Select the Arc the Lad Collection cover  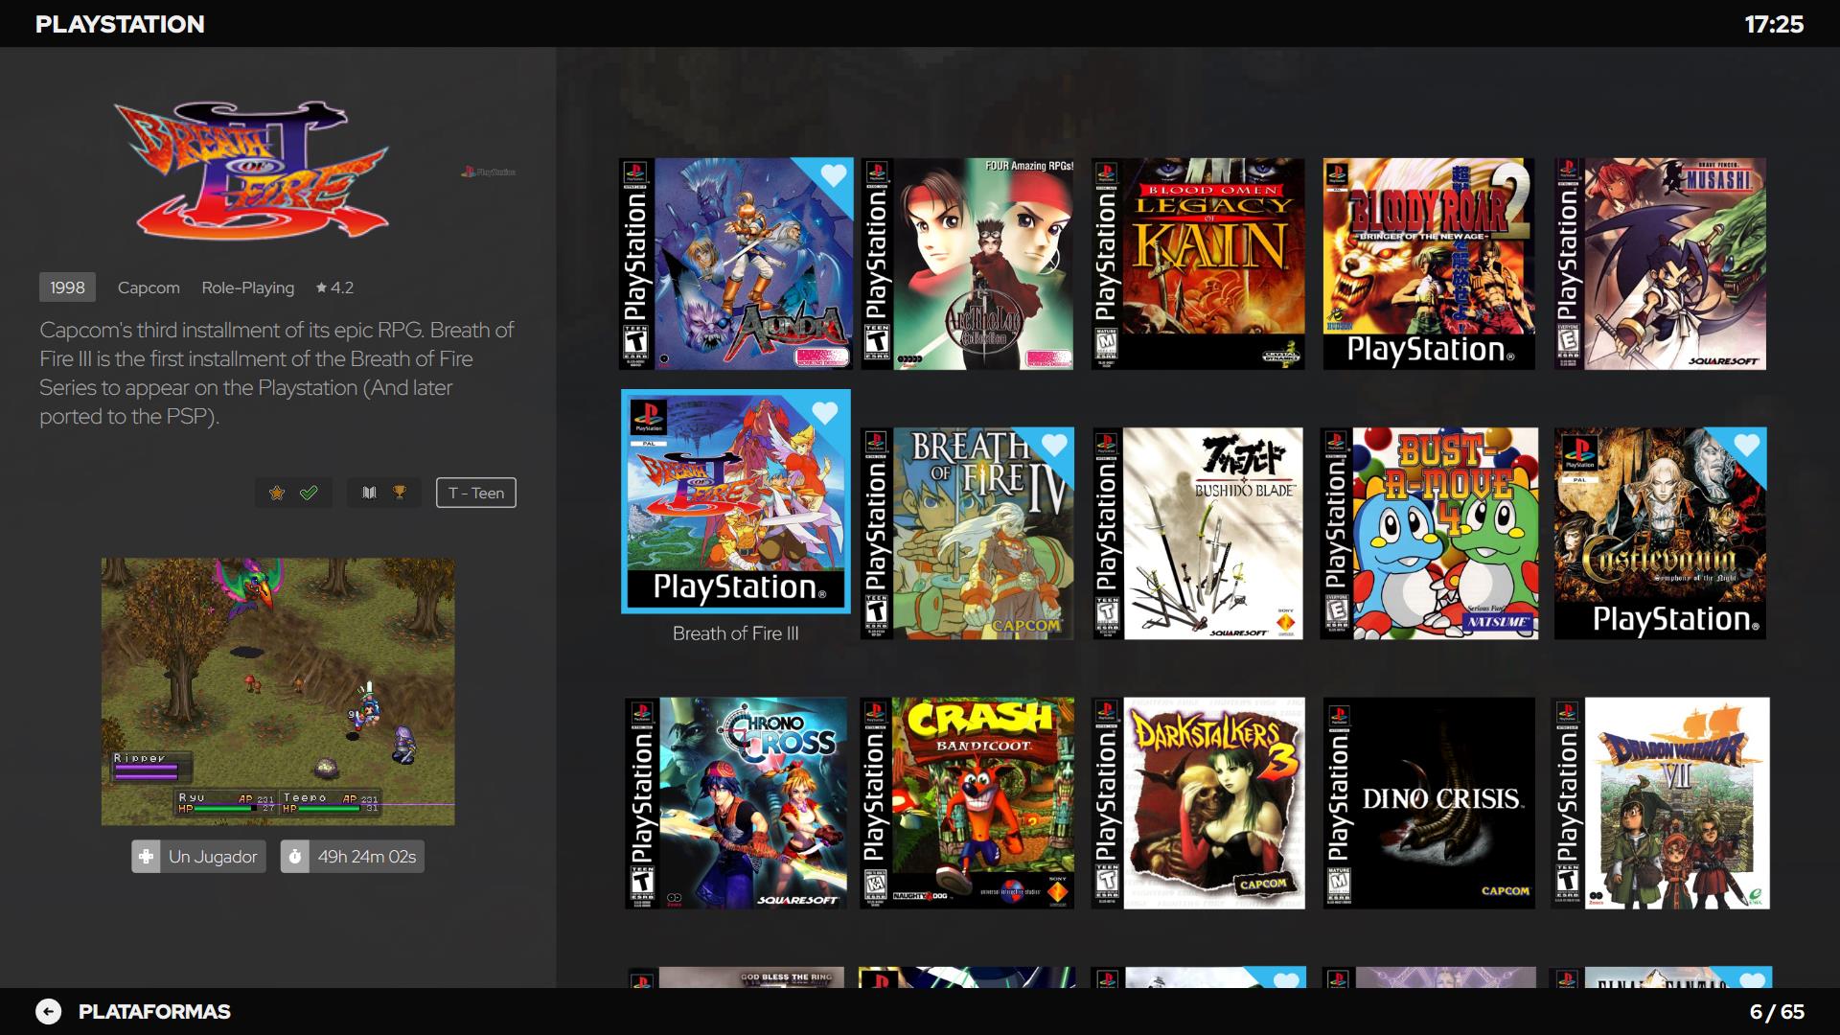967,264
